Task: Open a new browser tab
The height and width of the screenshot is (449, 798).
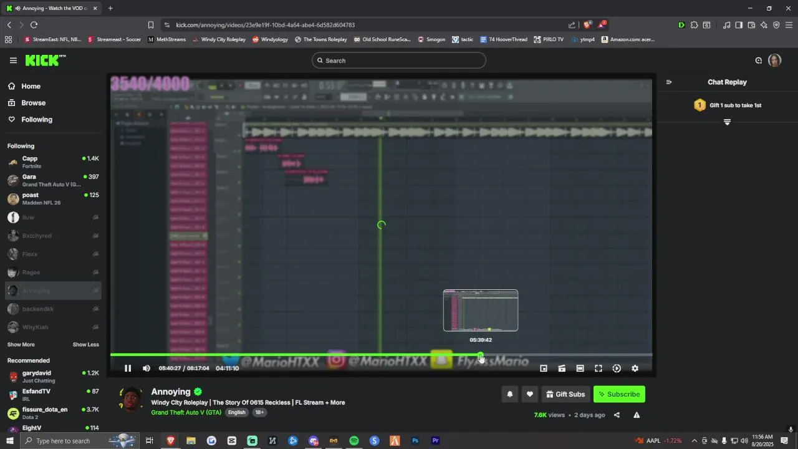Action: [x=110, y=8]
